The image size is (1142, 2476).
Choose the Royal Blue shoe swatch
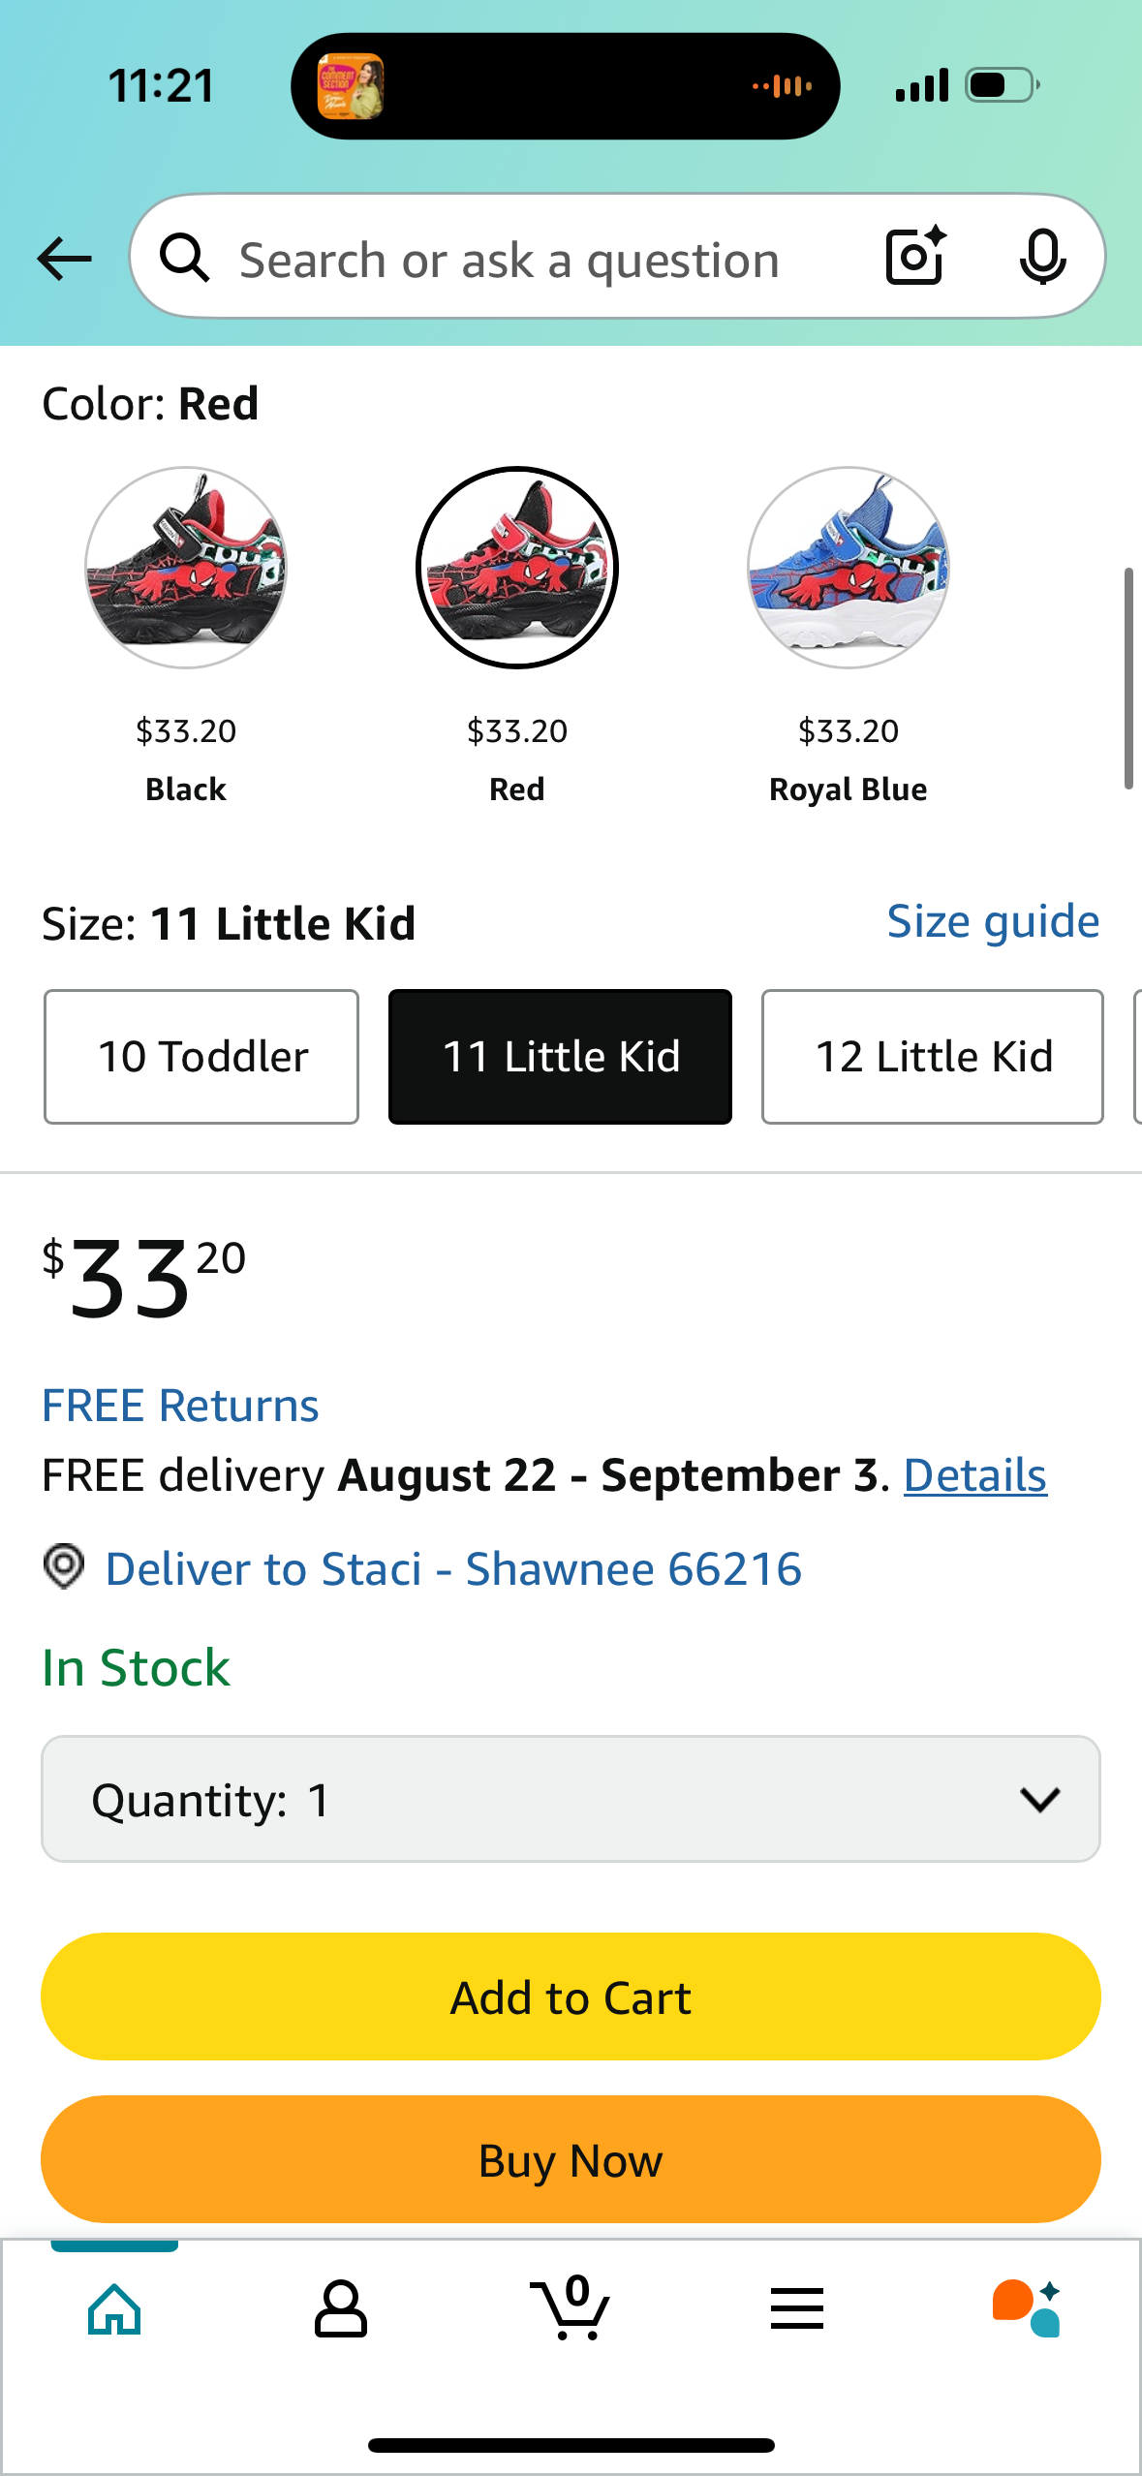849,568
